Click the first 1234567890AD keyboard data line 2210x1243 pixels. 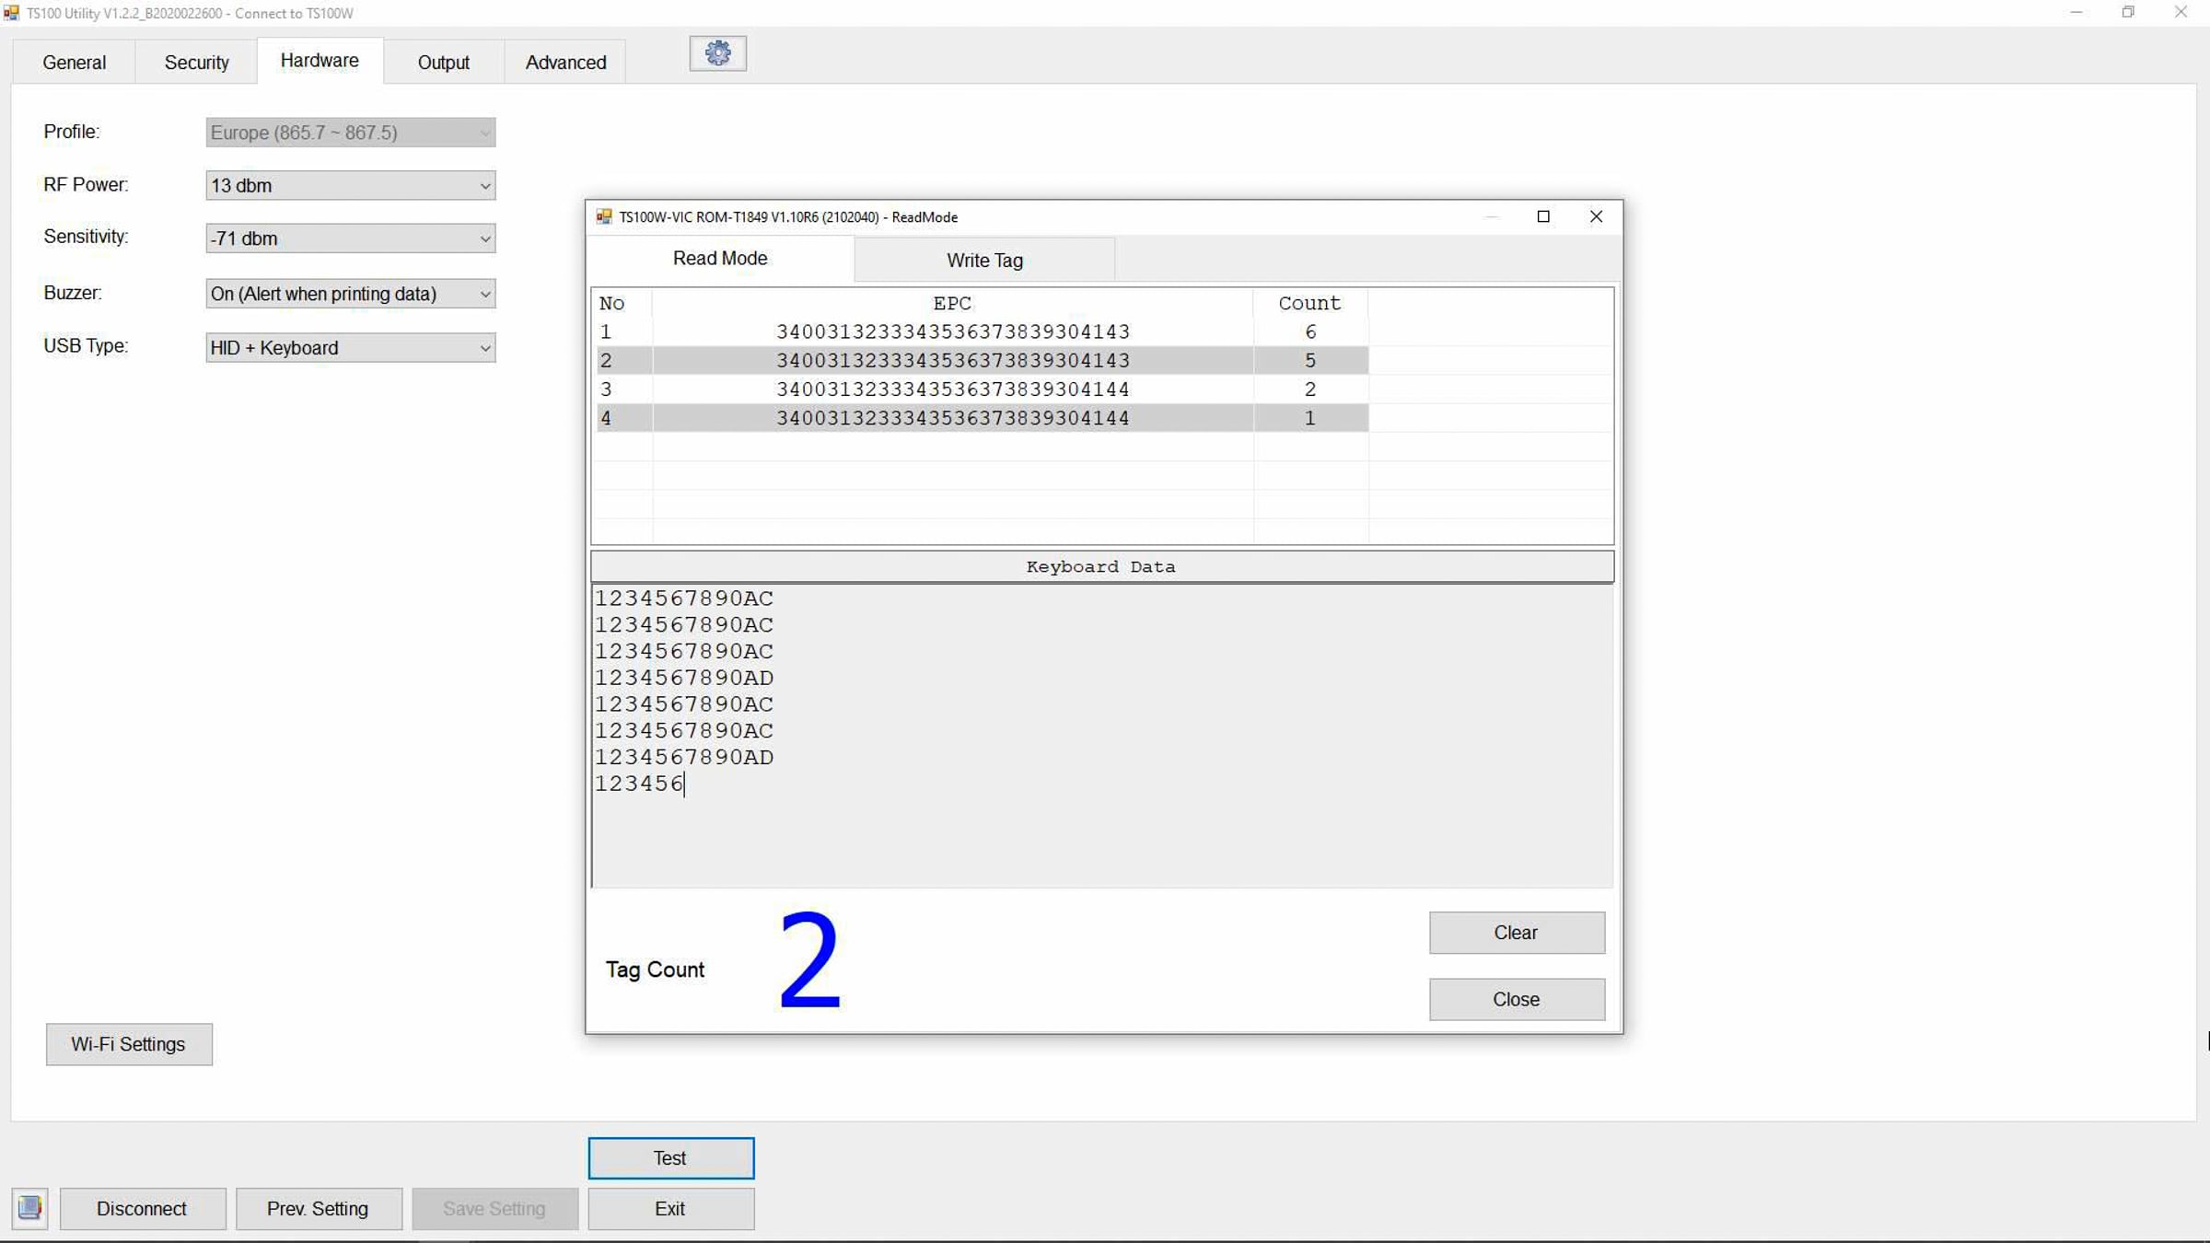coord(684,678)
